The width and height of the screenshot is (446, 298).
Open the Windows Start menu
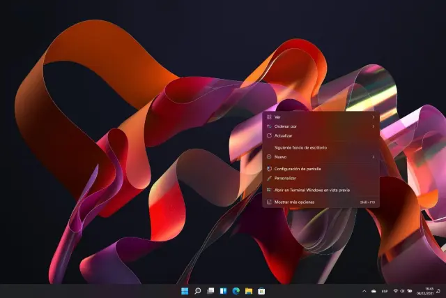point(185,290)
